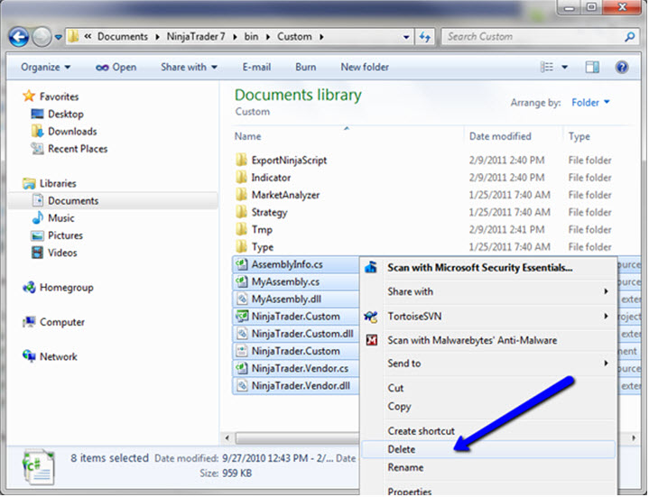The height and width of the screenshot is (497, 649).
Task: Open the Organize menu
Action: coord(45,67)
